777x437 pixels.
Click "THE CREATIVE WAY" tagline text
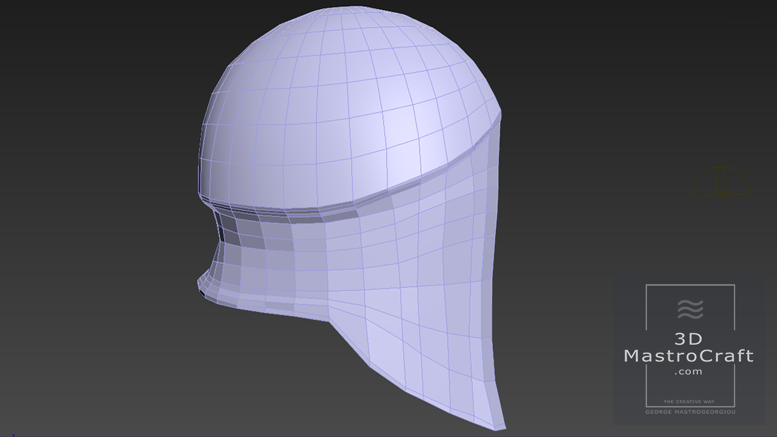(x=688, y=402)
